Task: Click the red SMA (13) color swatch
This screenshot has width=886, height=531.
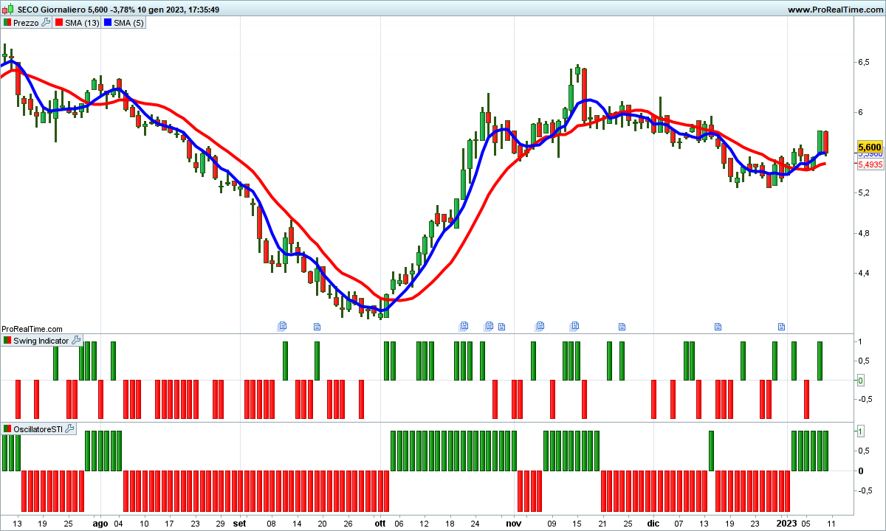Action: (59, 23)
